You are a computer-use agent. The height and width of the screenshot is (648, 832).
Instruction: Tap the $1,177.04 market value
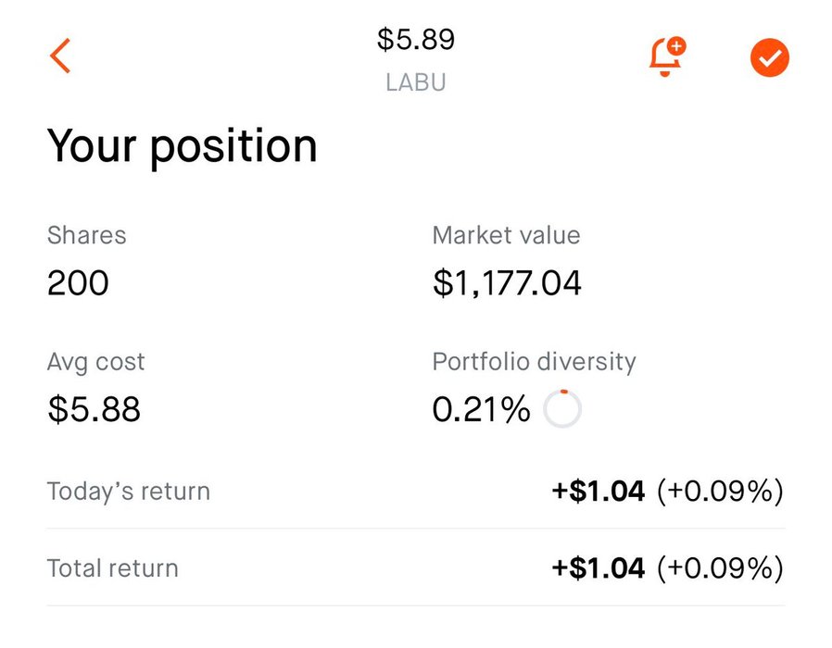coord(508,283)
